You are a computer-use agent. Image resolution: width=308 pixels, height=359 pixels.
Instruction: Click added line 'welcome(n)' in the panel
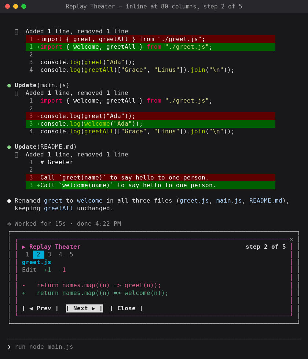pos(95,293)
